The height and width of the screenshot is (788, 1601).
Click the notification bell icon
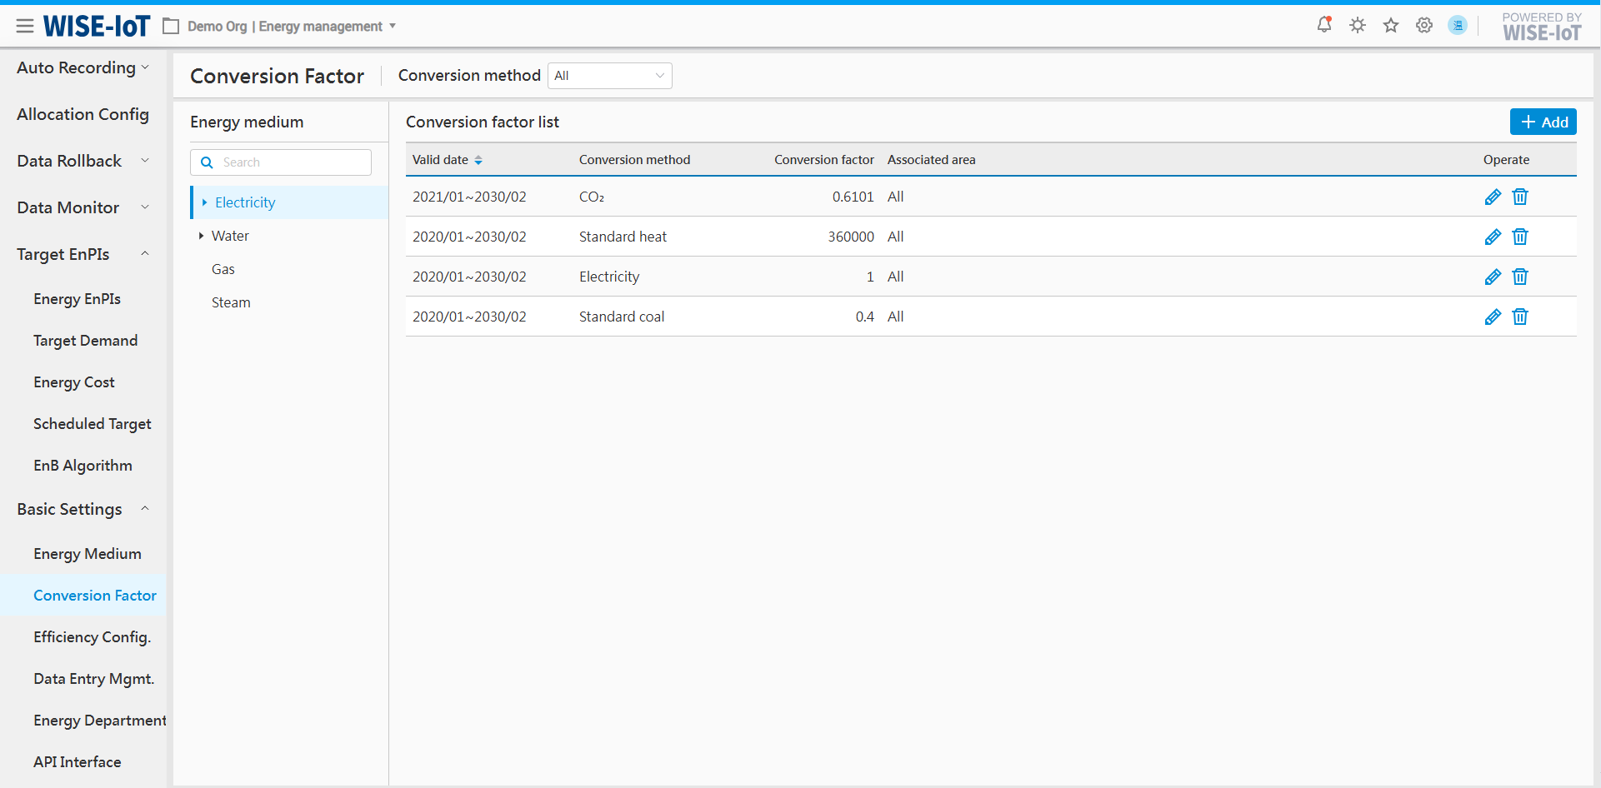[1323, 25]
